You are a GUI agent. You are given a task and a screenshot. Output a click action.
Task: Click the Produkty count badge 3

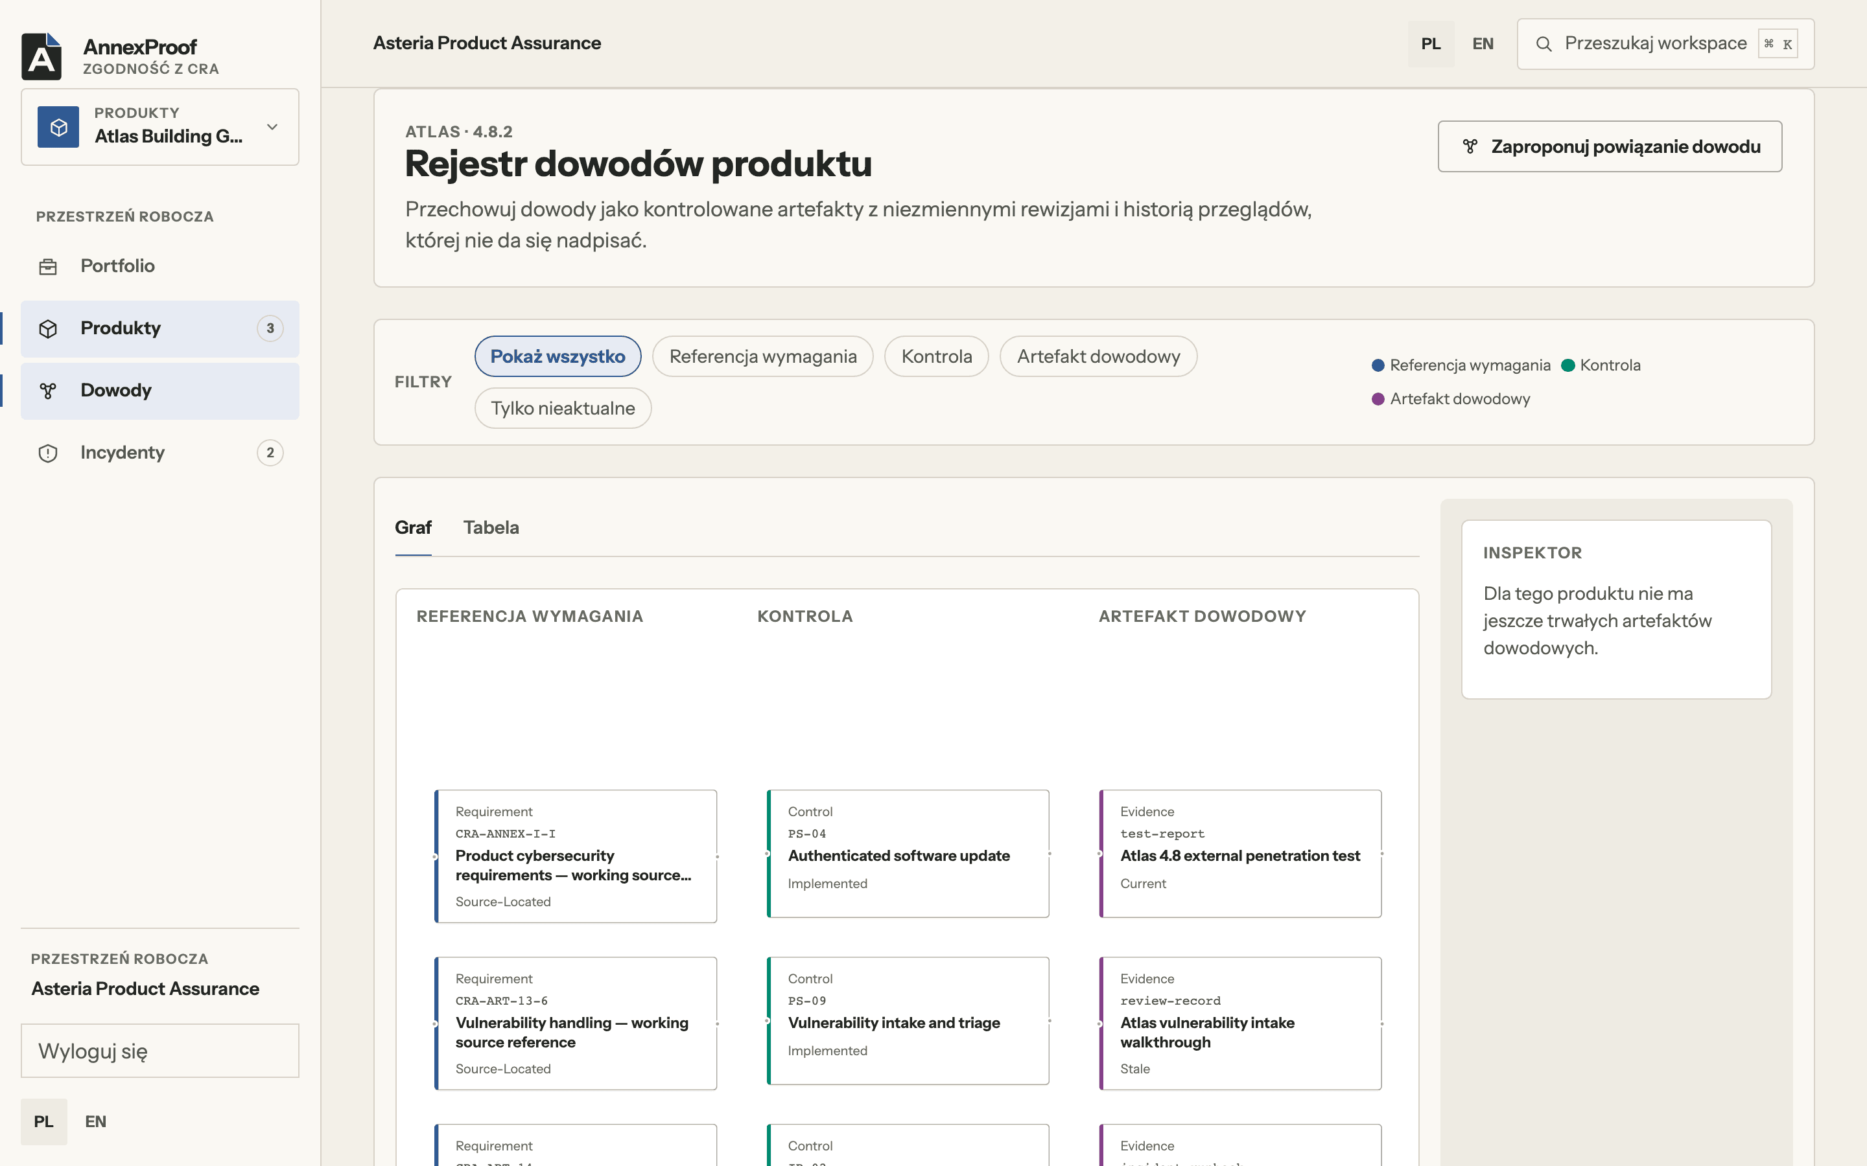click(270, 328)
